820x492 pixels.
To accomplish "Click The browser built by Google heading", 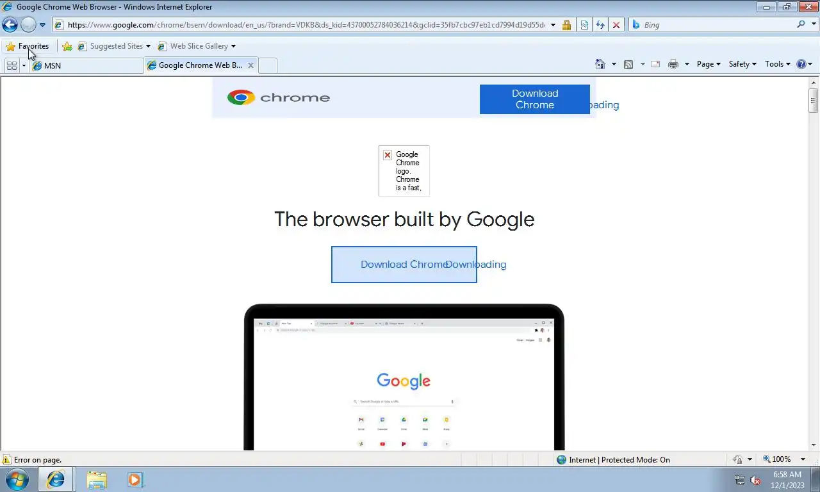I will [x=404, y=219].
